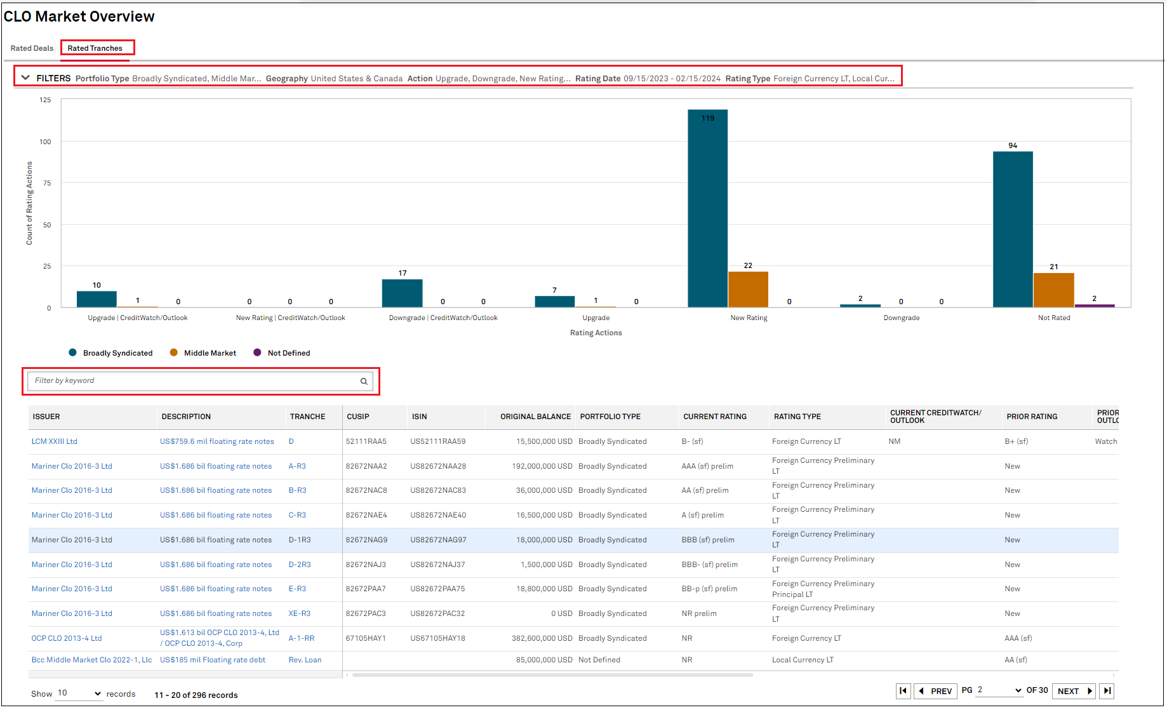Open the OCP CLO 2013-4 Ltd issuer link
The width and height of the screenshot is (1167, 710).
point(67,638)
